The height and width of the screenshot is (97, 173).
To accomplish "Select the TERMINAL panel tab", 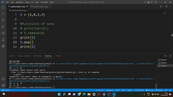I will (x=48, y=56).
